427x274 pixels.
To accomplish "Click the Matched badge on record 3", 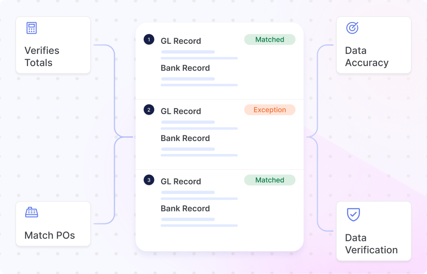I will 270,180.
